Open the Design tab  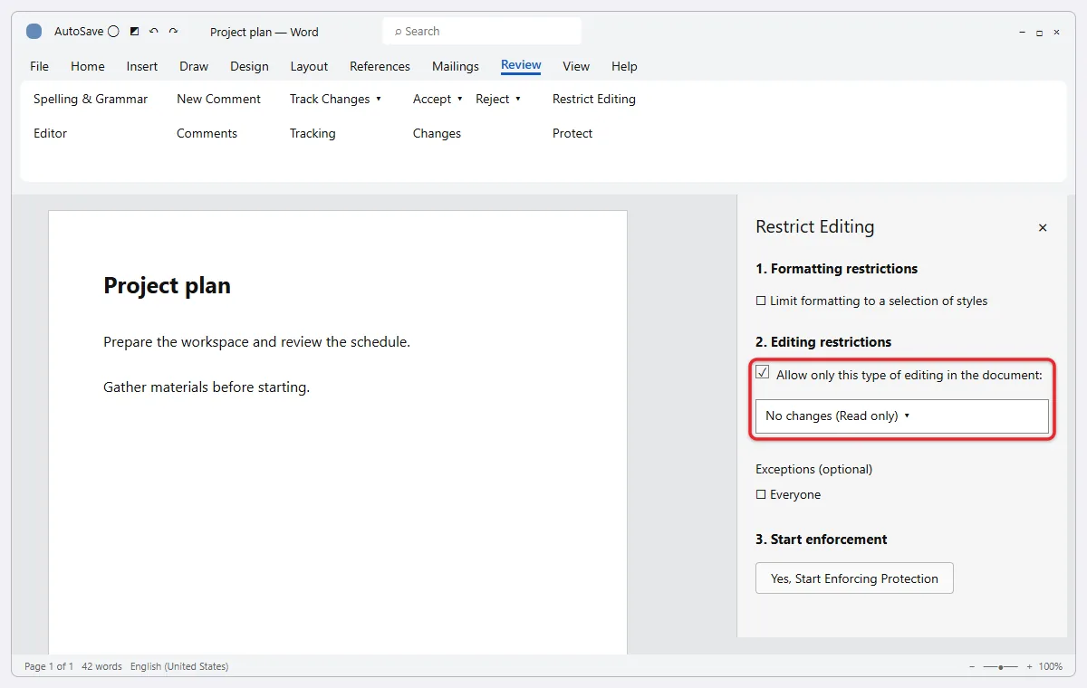coord(249,66)
